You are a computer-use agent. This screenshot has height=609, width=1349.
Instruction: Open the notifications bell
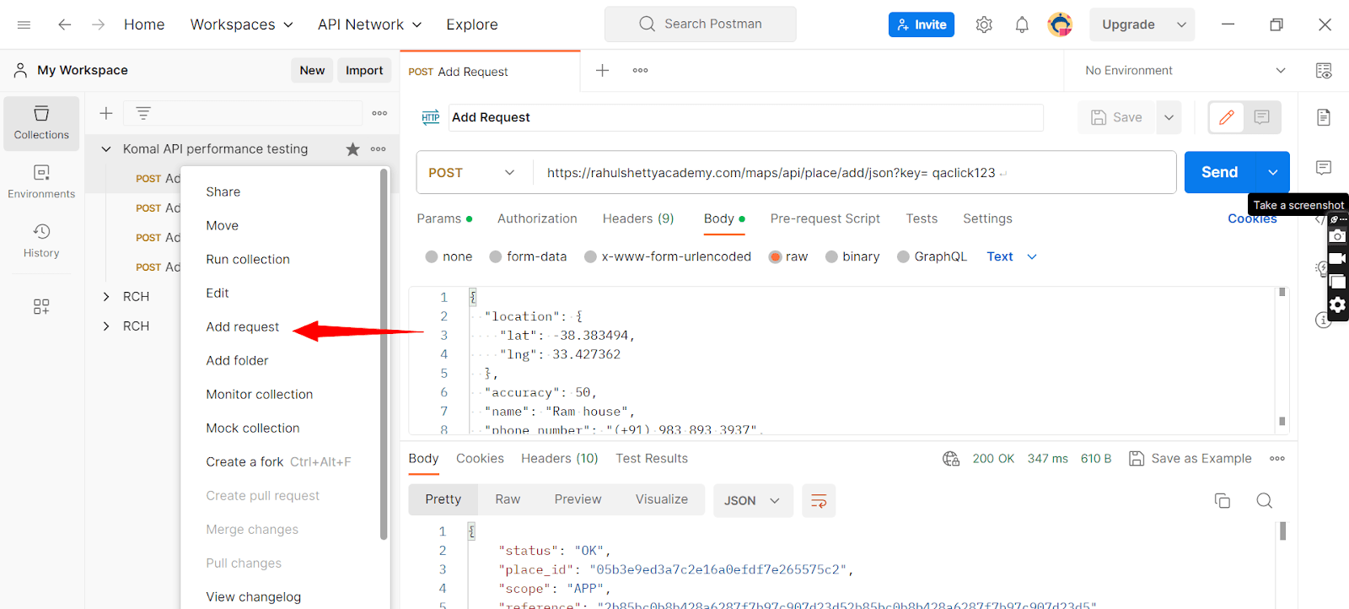[1022, 24]
